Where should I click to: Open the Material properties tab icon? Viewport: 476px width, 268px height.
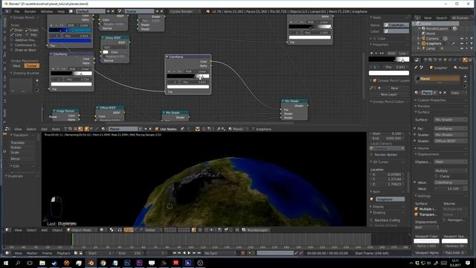pos(465,60)
